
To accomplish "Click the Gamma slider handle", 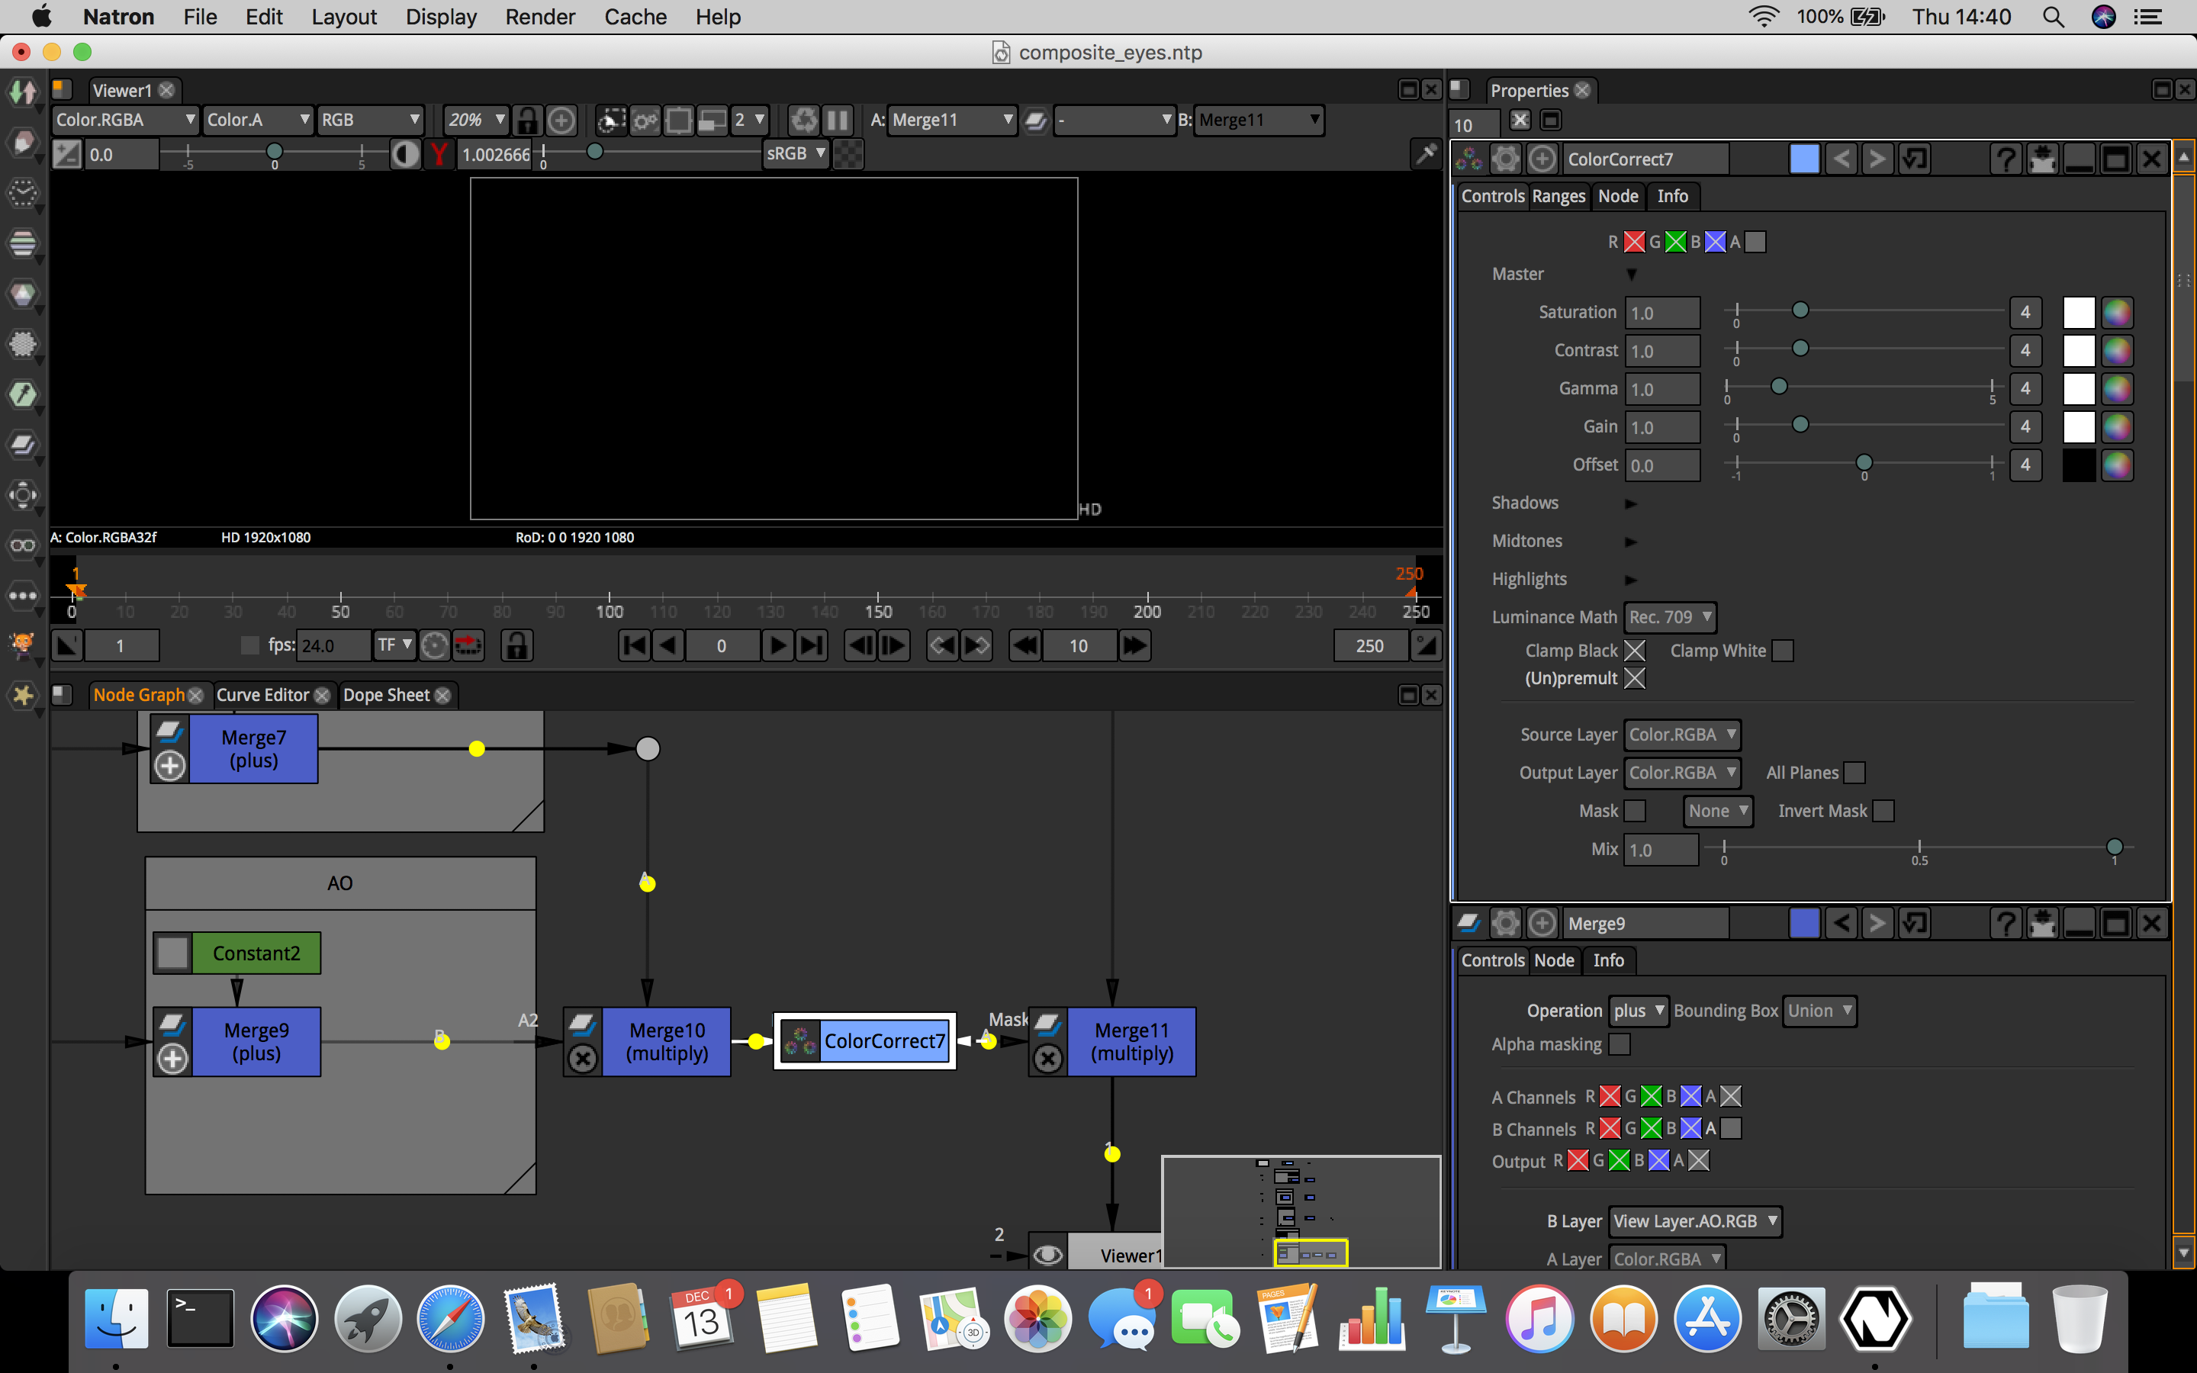I will pos(1780,387).
